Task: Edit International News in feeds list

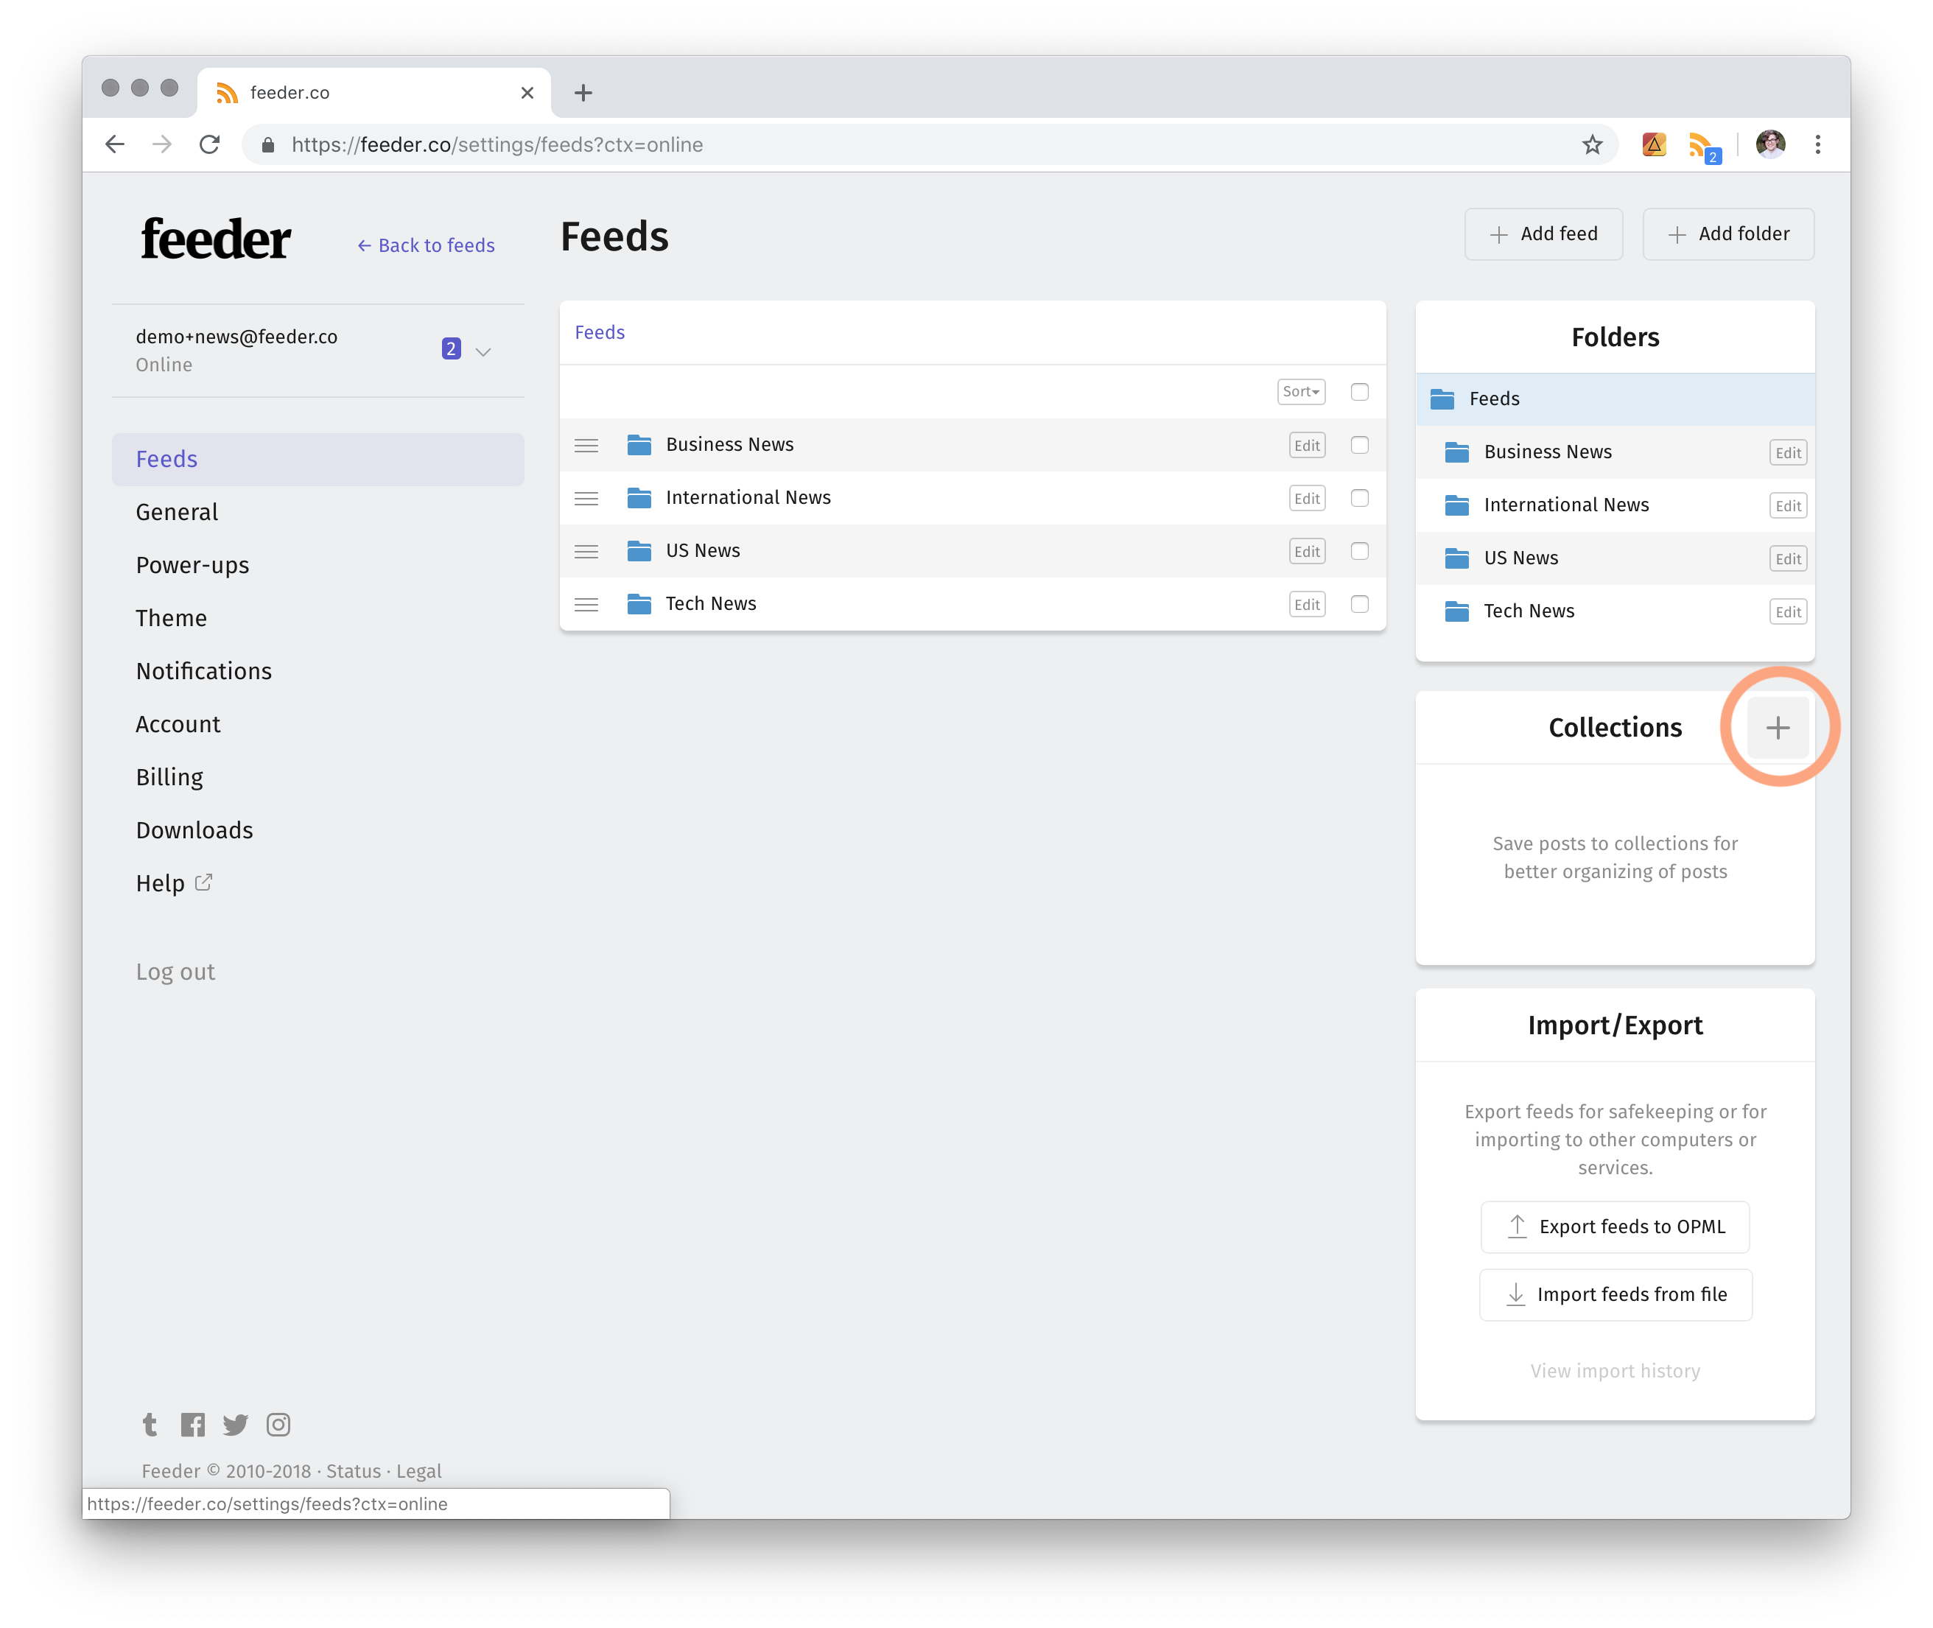Action: point(1307,499)
